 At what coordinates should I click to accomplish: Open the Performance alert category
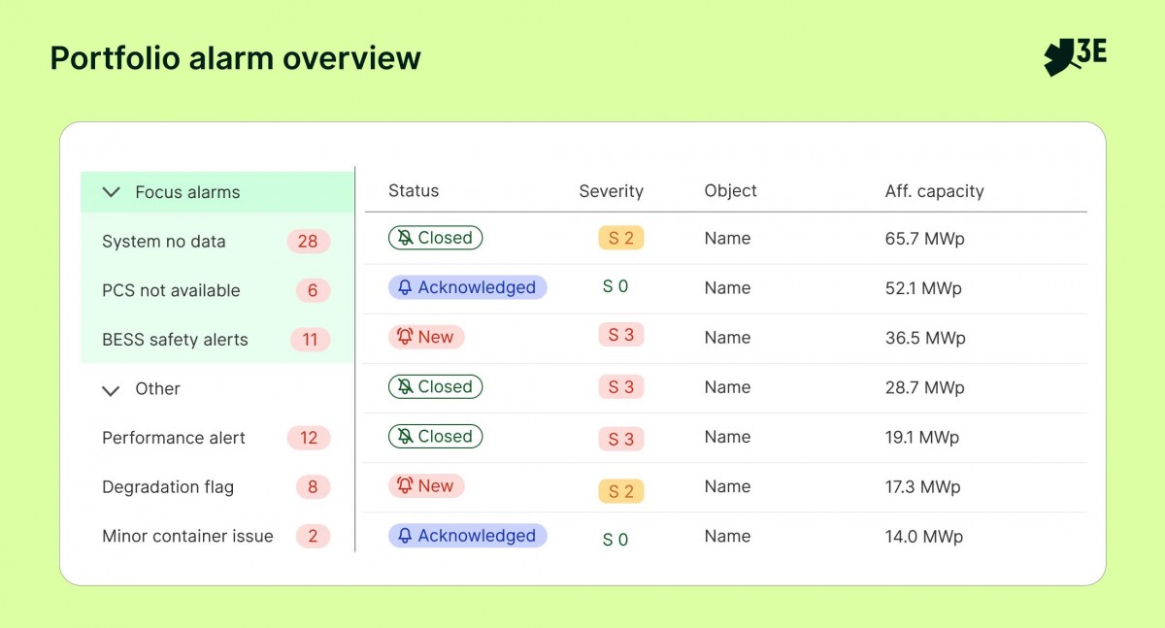point(217,438)
